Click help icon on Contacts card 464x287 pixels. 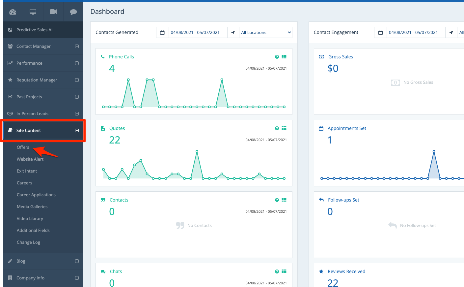coord(277,200)
